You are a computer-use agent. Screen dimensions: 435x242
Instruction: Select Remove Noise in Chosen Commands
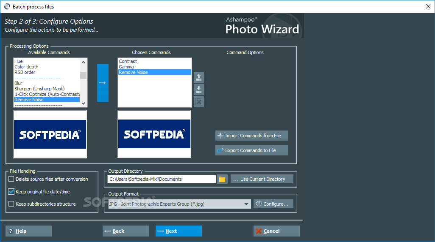154,72
